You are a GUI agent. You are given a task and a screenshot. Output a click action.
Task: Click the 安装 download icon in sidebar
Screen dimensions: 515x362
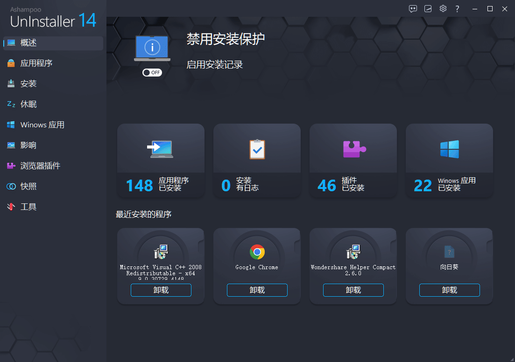click(x=11, y=84)
